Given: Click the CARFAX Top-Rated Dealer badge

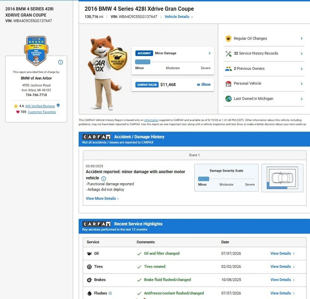Looking at the screenshot, I should (x=36, y=51).
